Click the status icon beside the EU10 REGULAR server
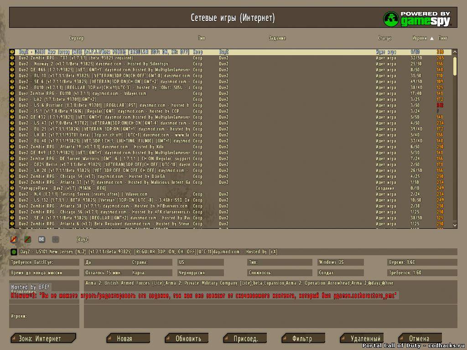 12,87
